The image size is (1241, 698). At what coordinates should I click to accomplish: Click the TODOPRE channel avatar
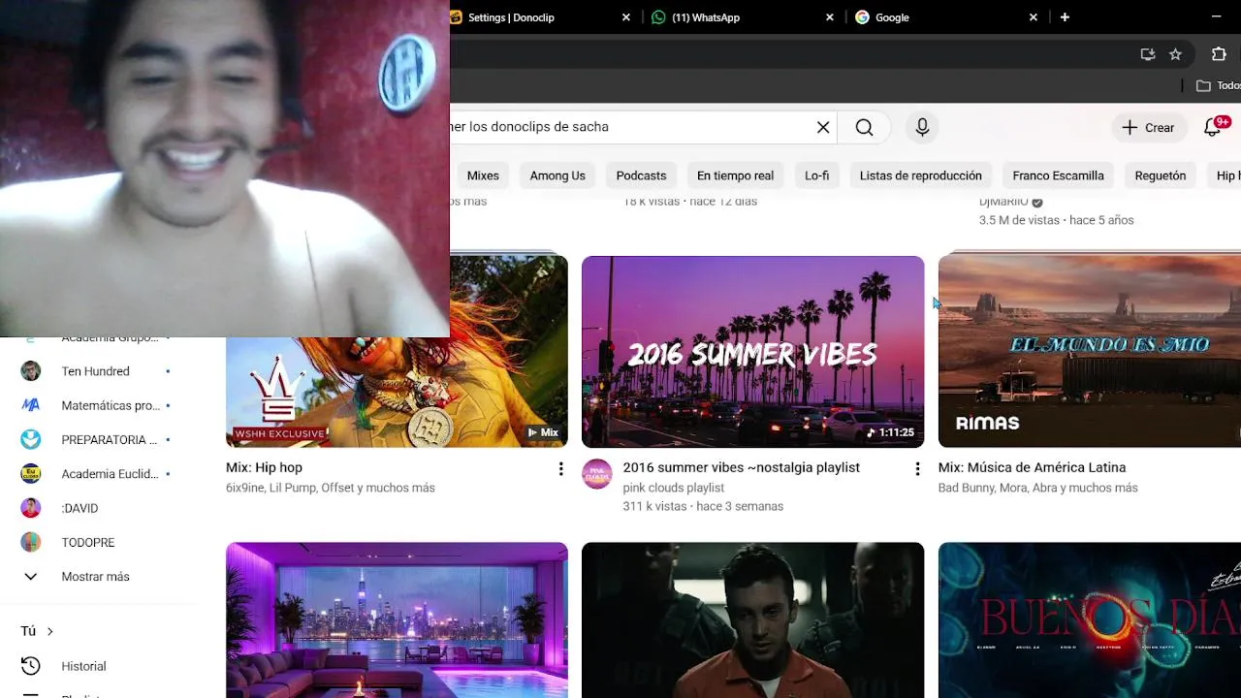click(x=31, y=543)
